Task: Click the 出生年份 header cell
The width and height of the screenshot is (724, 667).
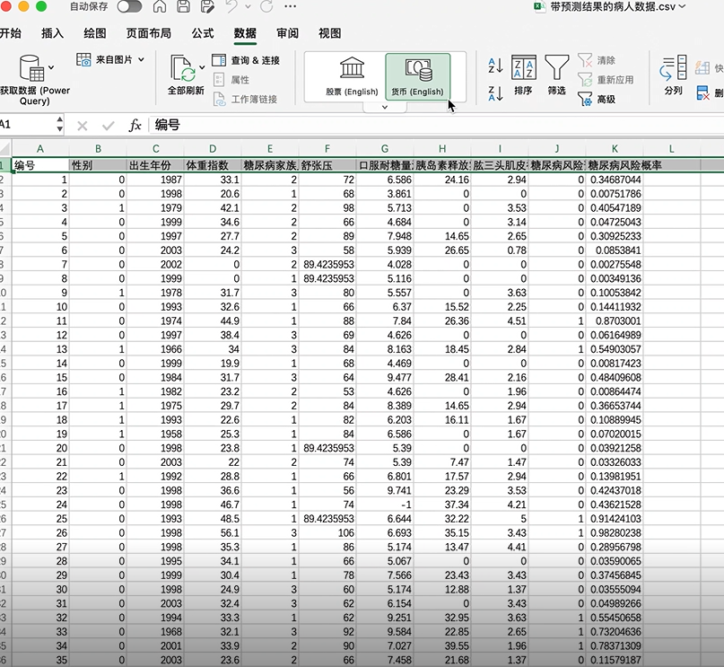Action: coord(155,165)
